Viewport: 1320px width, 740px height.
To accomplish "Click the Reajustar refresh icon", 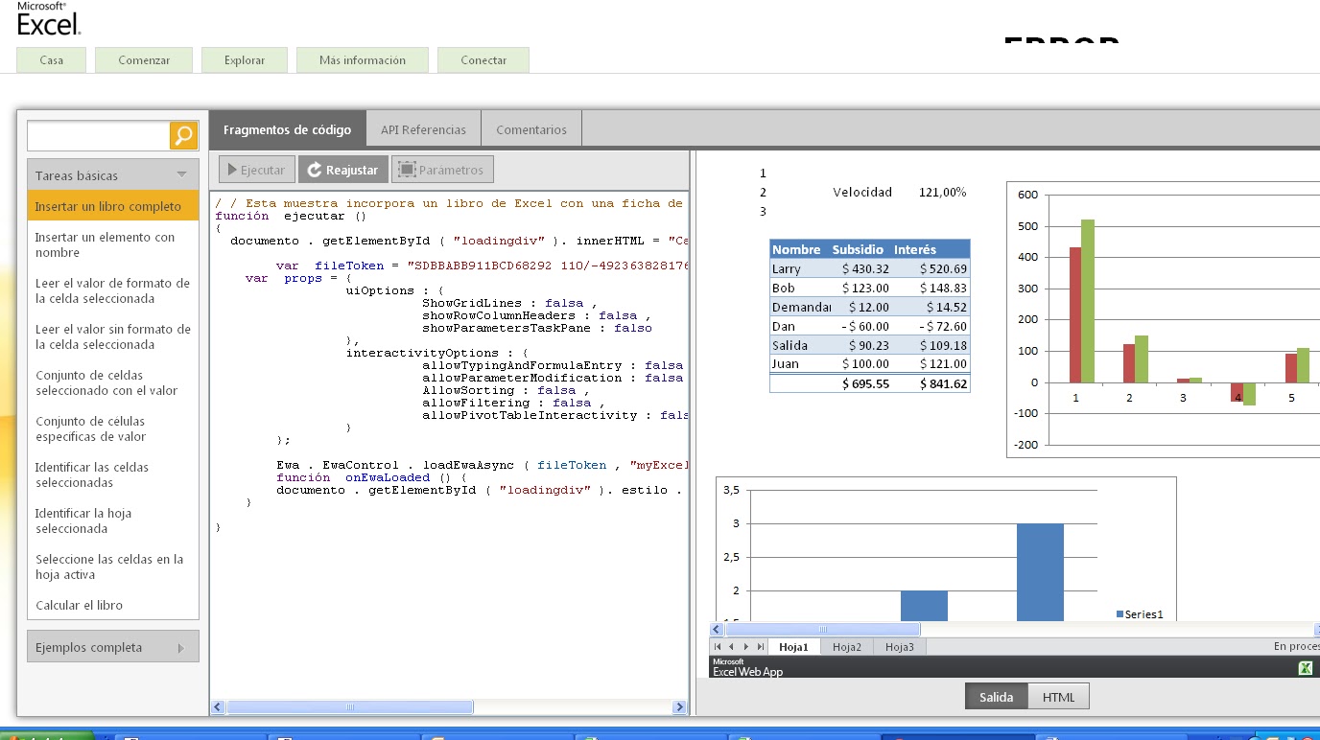I will point(317,169).
